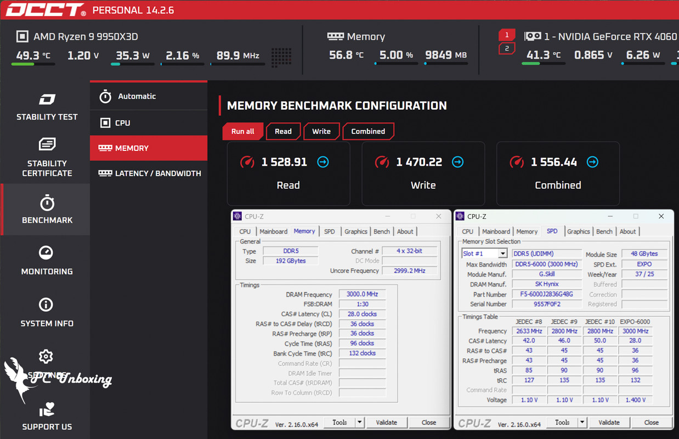Click the Serial Number 9557F0F2 field
Screen dimensions: 679x439
(547, 303)
